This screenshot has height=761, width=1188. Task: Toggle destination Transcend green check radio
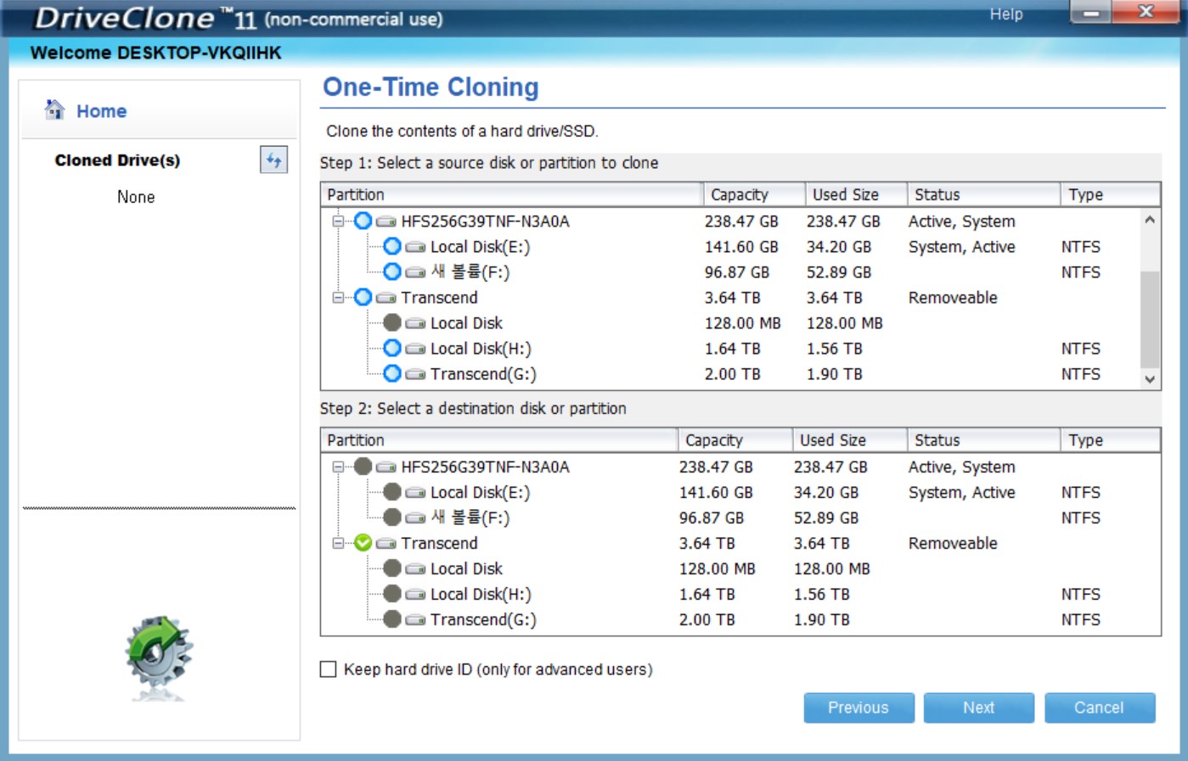363,543
